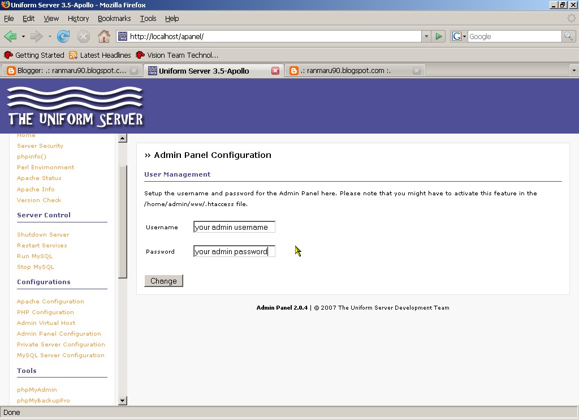
Task: Click the Password input field
Action: coord(234,251)
